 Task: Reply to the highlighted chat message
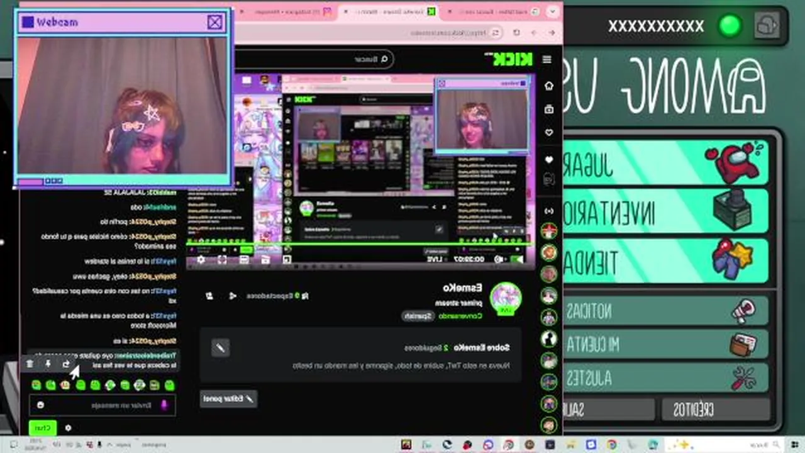click(x=66, y=364)
